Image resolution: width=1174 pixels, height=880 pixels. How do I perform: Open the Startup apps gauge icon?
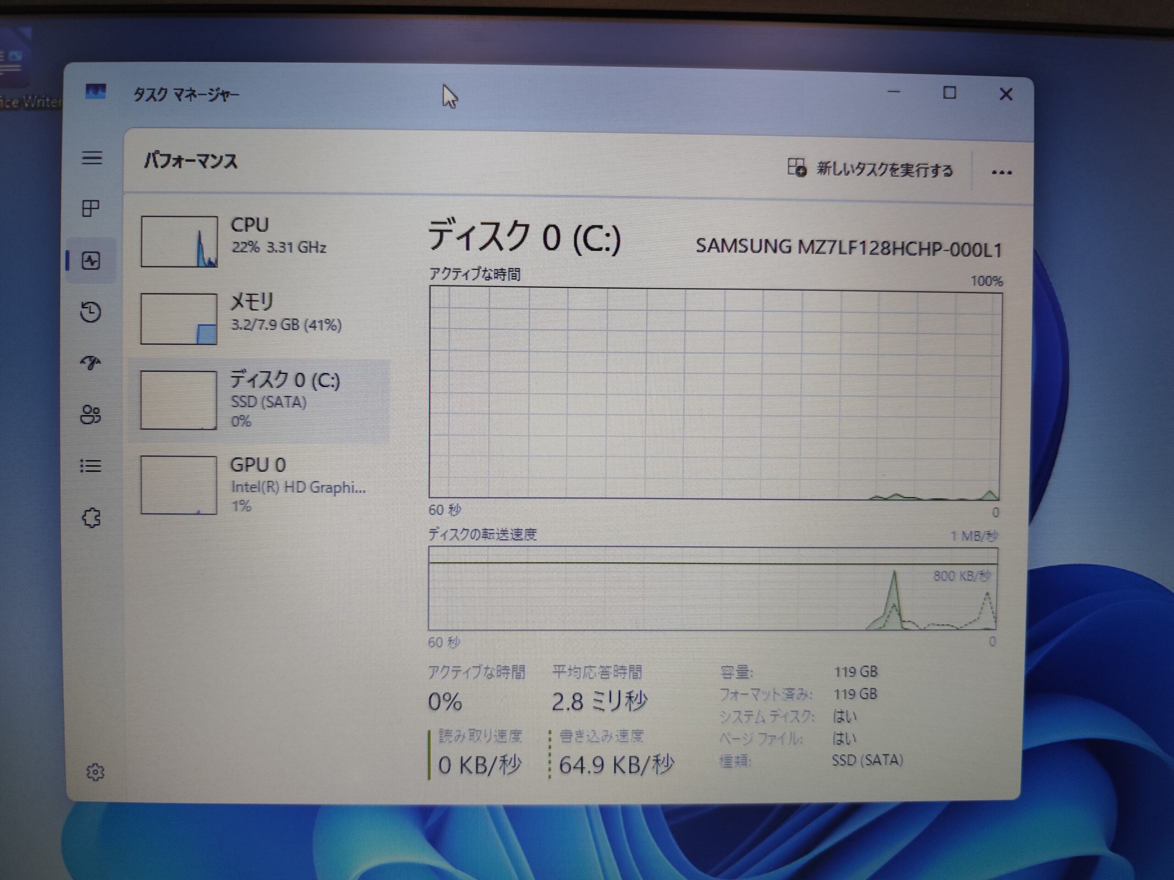click(91, 362)
